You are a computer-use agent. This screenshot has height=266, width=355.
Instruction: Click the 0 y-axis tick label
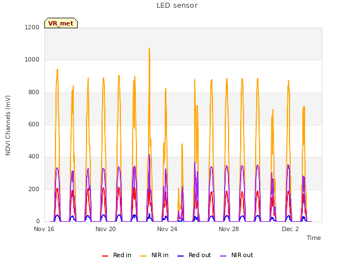coord(38,222)
